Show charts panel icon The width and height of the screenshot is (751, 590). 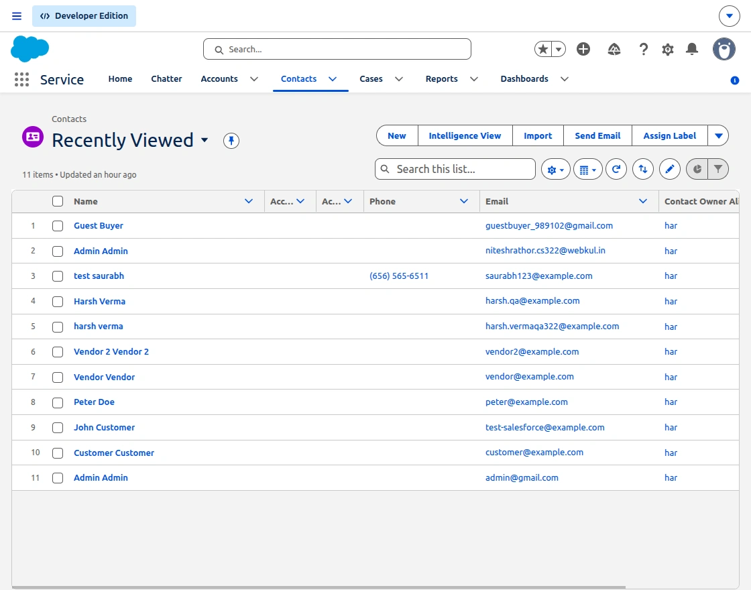[697, 170]
